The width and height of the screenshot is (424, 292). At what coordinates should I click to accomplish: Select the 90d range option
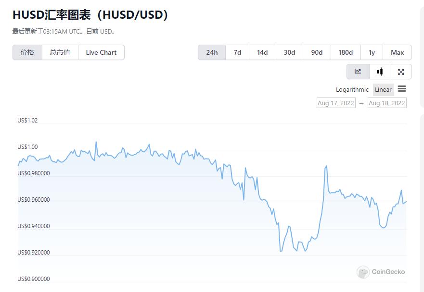tap(317, 52)
